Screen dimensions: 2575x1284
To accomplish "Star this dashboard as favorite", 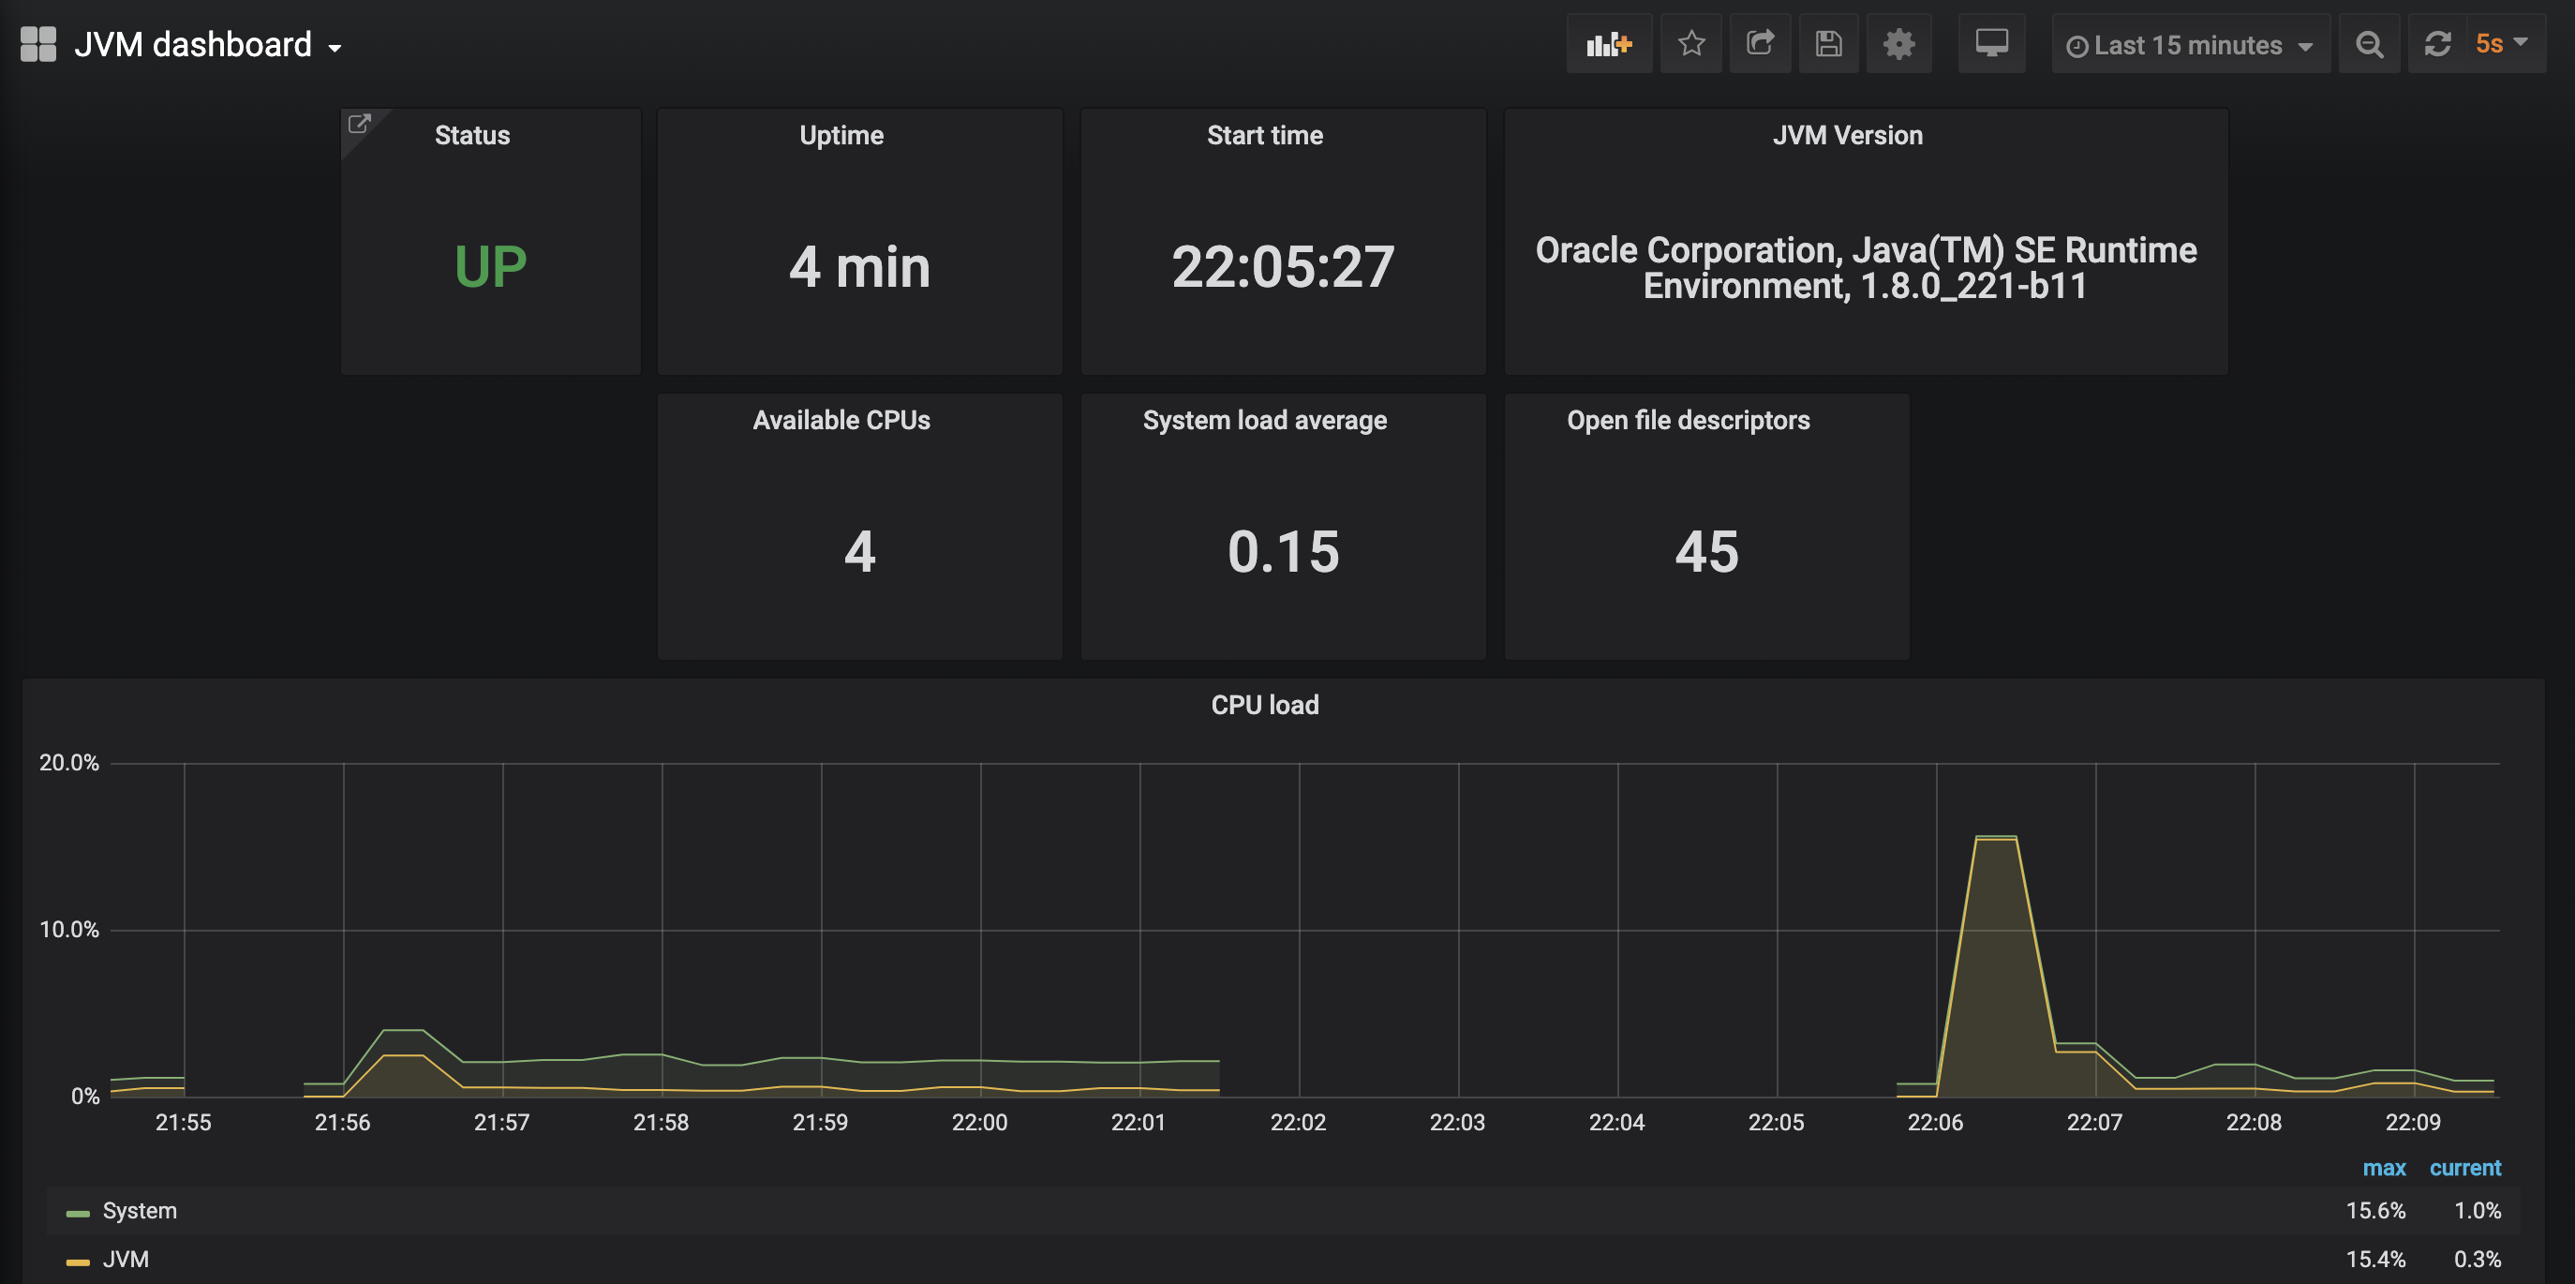I will [x=1691, y=44].
